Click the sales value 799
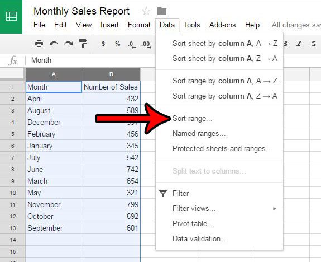 click(111, 205)
